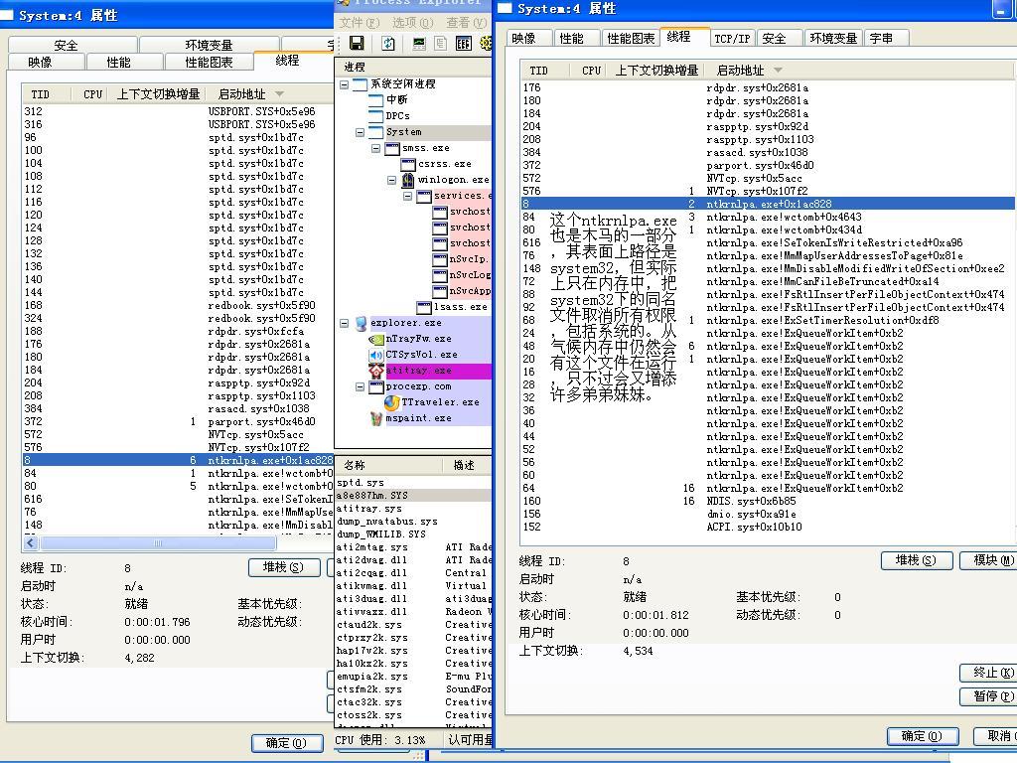This screenshot has width=1017, height=763.
Task: Click the nSvcApp process icon
Action: [x=440, y=291]
